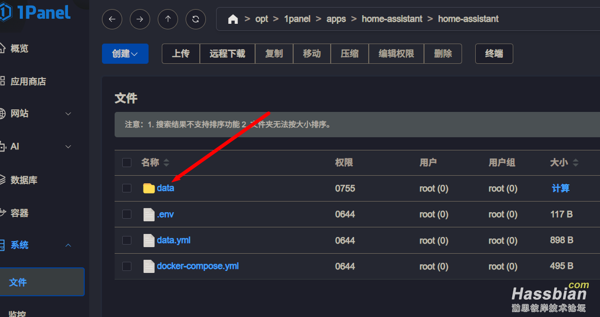The image size is (600, 317).
Task: Sort files by size column arrows
Action: (576, 163)
